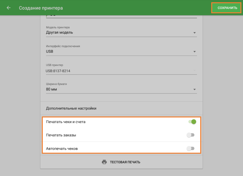Viewport: 243px width, 176px height.
Task: Disable the Печатать чеки и счета switch
Action: [192, 122]
